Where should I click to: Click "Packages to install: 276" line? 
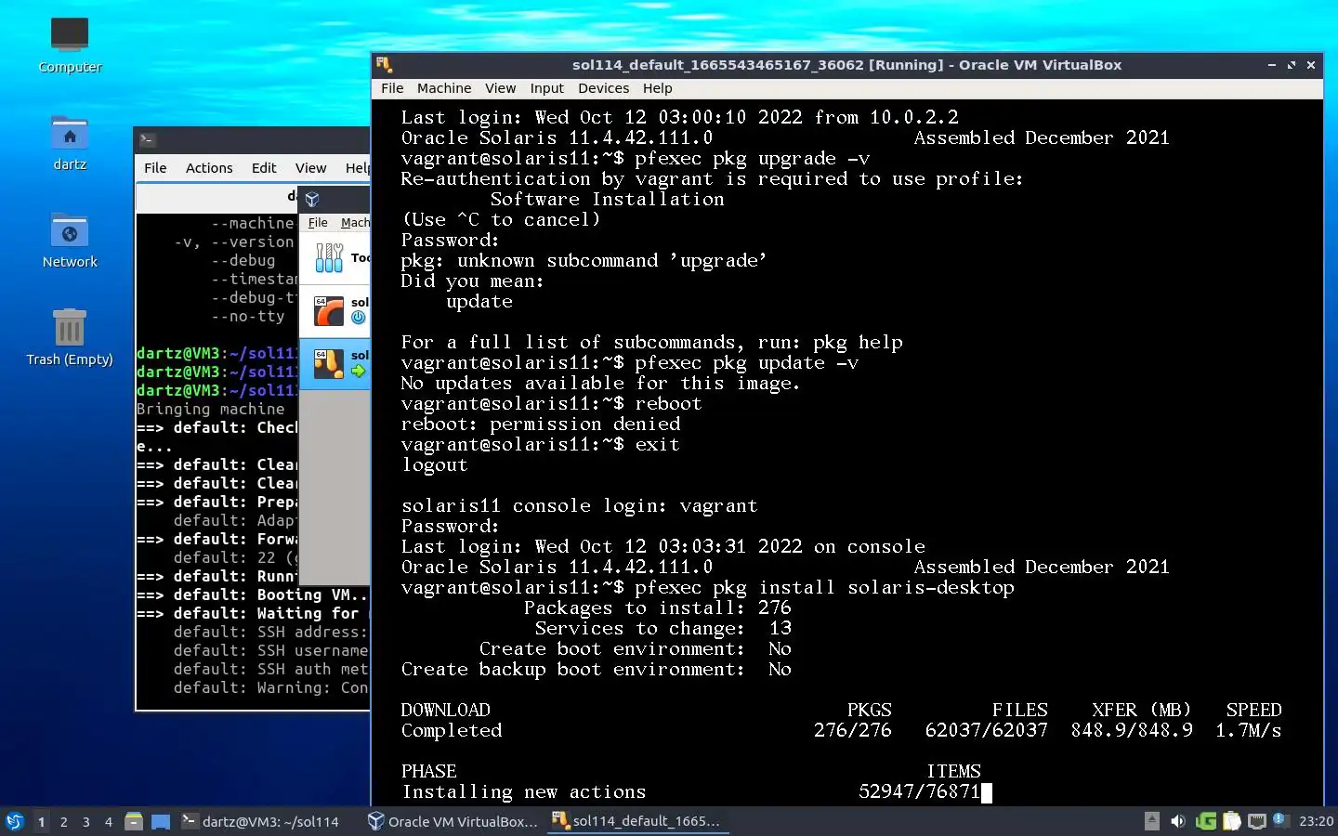657,607
